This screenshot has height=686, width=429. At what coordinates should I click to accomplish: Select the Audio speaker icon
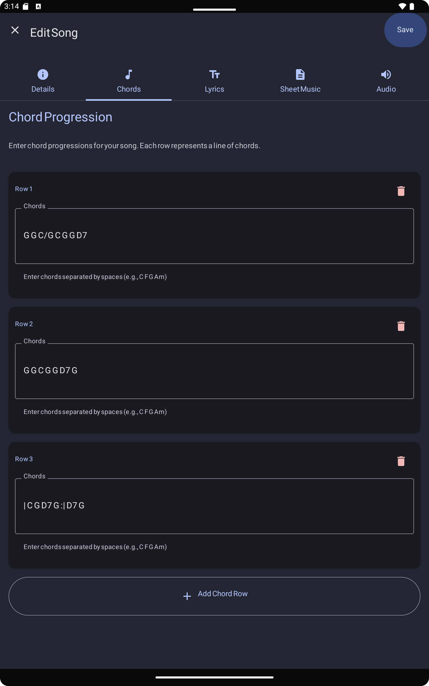[x=386, y=74]
